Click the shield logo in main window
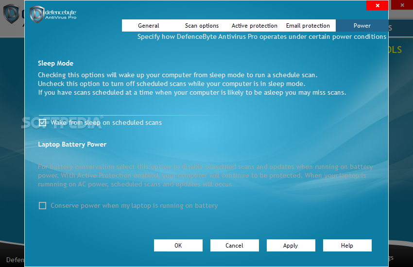The width and height of the screenshot is (413, 267). (x=11, y=14)
